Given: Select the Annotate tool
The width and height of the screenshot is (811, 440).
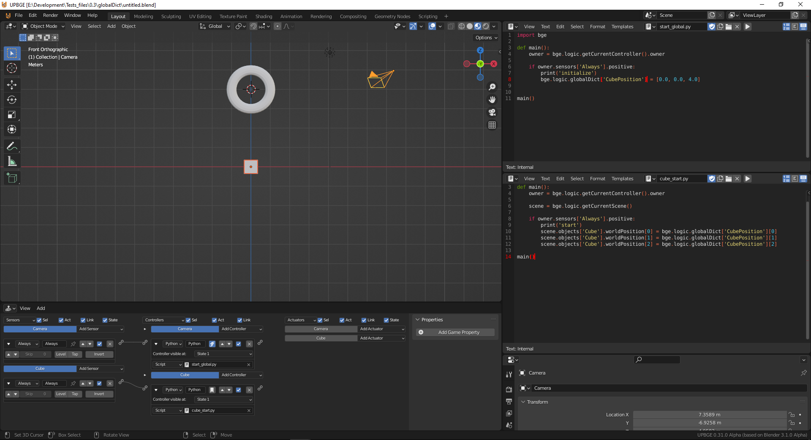Looking at the screenshot, I should [12, 146].
